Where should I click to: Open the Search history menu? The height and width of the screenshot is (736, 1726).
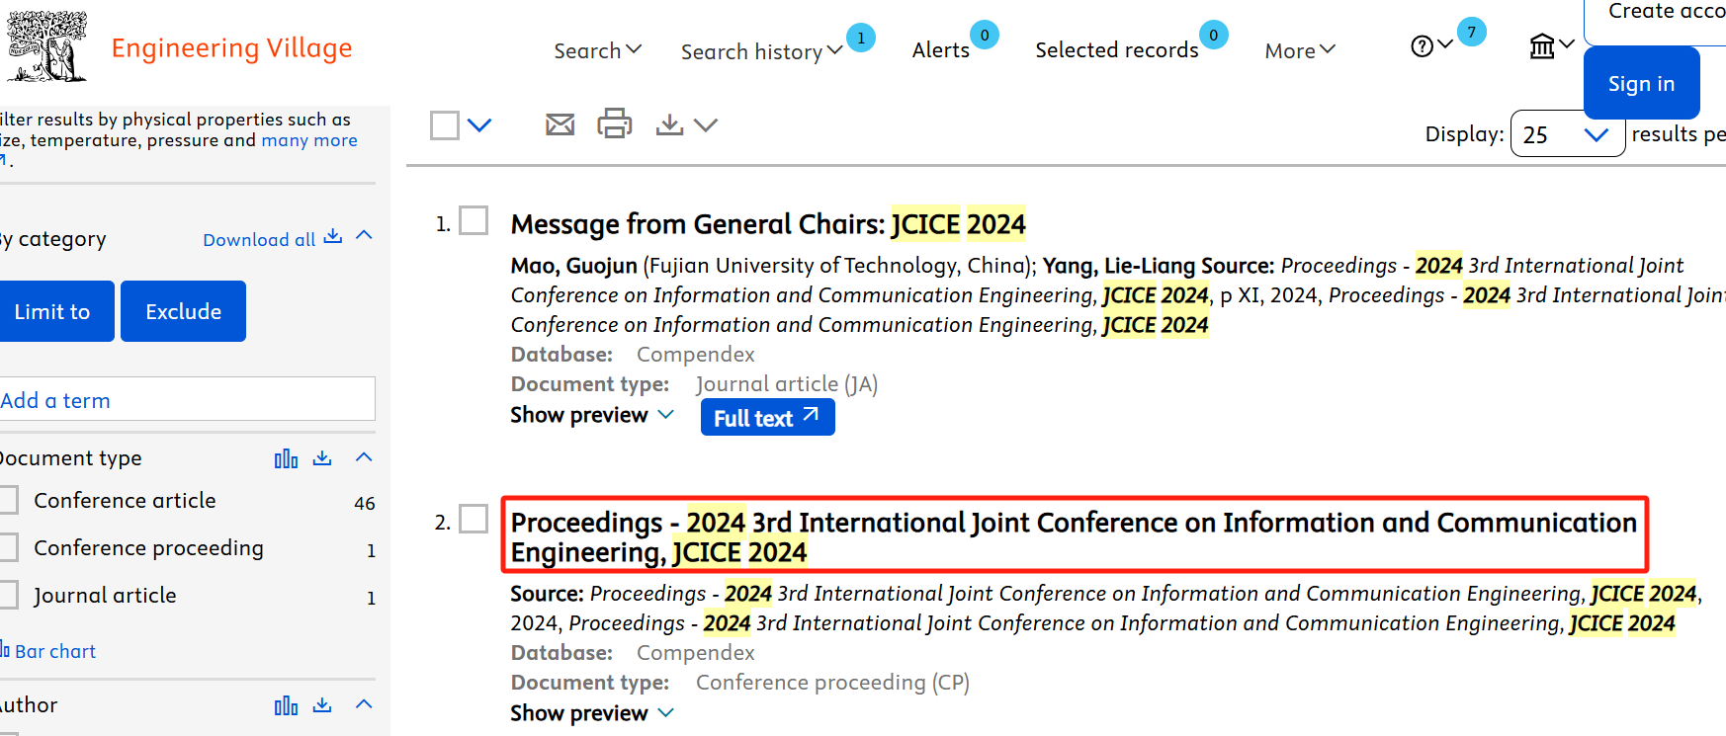[x=761, y=51]
